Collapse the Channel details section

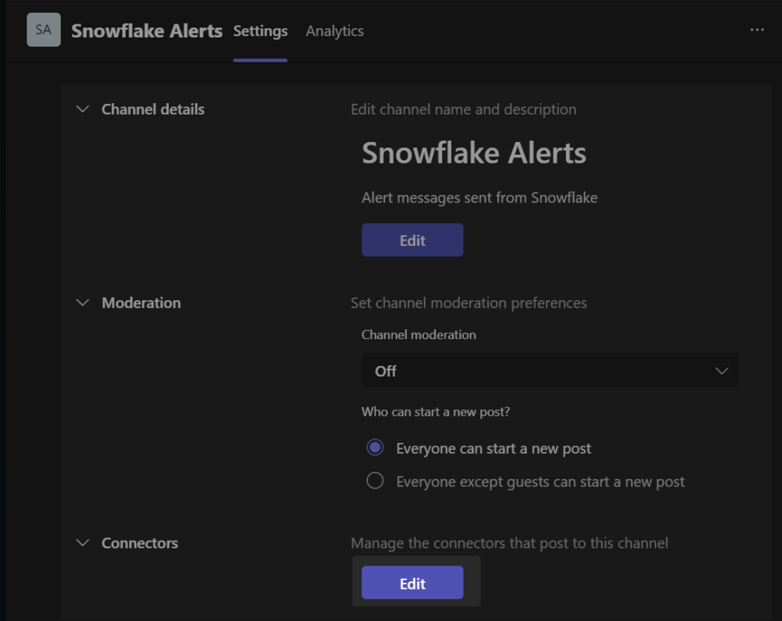82,109
